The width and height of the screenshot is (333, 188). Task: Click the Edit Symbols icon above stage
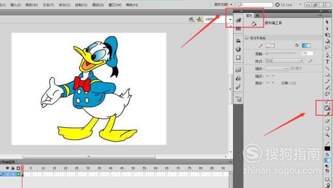pyautogui.click(x=199, y=19)
